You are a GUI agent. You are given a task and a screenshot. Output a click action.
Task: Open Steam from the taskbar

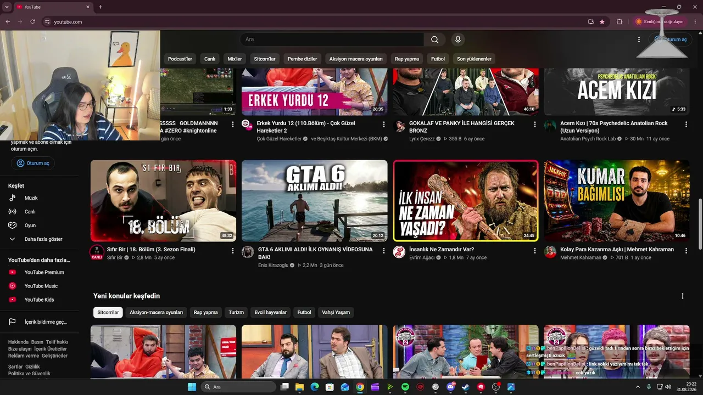pyautogui.click(x=466, y=387)
